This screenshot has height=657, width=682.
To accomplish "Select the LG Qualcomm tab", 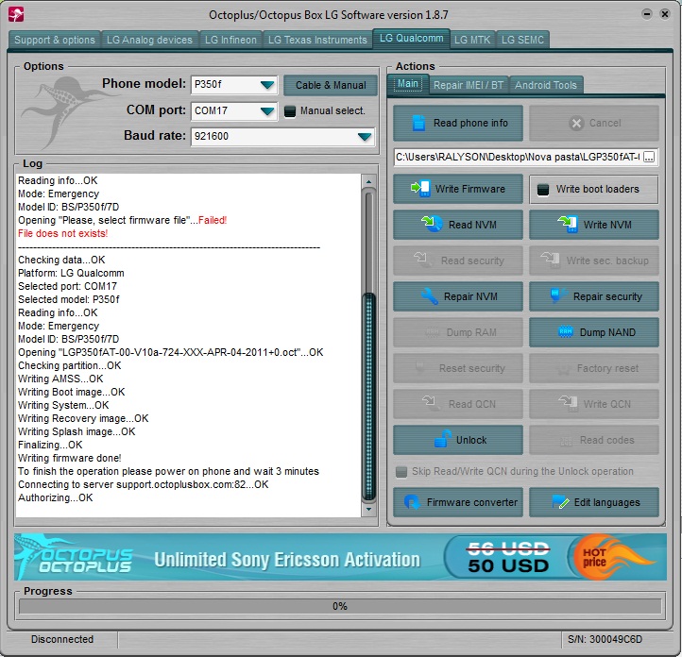I will point(412,39).
